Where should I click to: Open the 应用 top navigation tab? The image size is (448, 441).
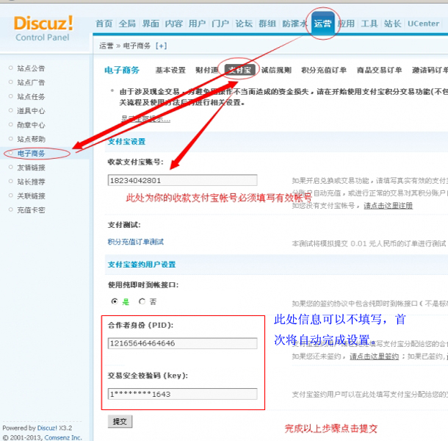[346, 24]
